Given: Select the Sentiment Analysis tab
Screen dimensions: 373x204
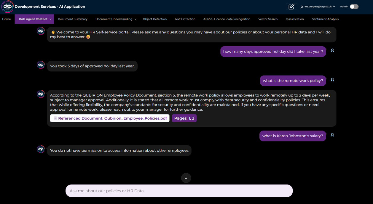Looking at the screenshot, I should point(325,19).
